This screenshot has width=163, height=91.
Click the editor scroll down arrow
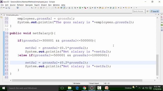click(157, 78)
